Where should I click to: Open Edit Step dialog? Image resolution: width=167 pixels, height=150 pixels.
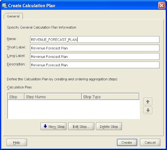[x=81, y=126]
